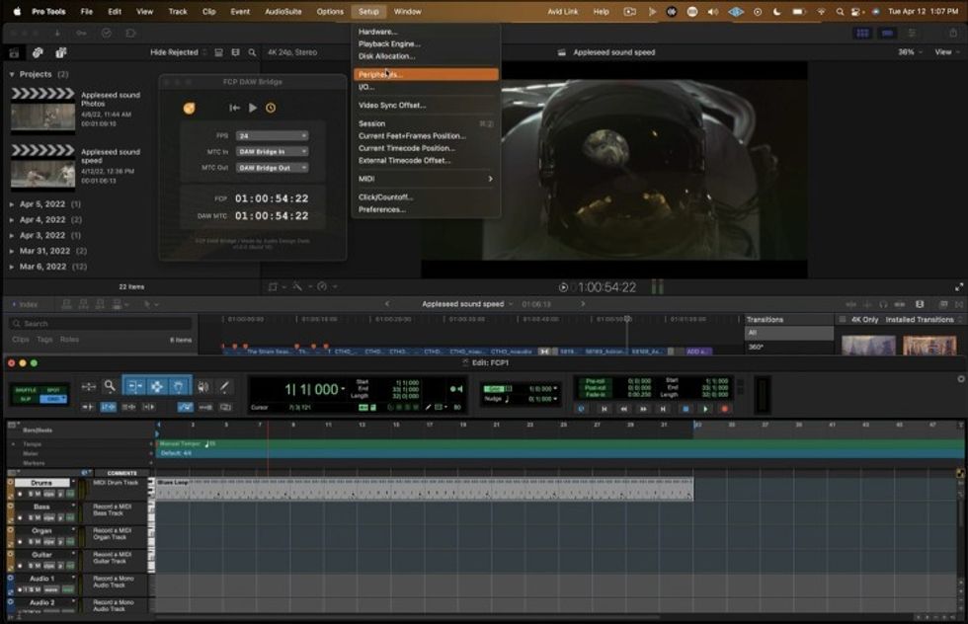Click Fast Forward in the Pro Tools transport
Image resolution: width=968 pixels, height=624 pixels.
click(x=644, y=409)
